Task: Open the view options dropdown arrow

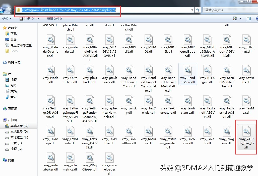Action: [240, 19]
